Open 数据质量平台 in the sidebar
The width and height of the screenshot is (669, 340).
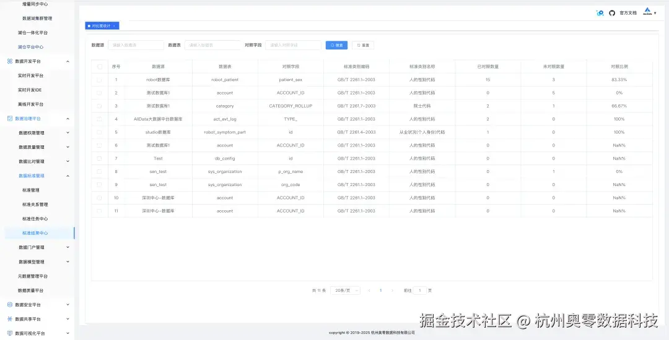click(x=31, y=291)
